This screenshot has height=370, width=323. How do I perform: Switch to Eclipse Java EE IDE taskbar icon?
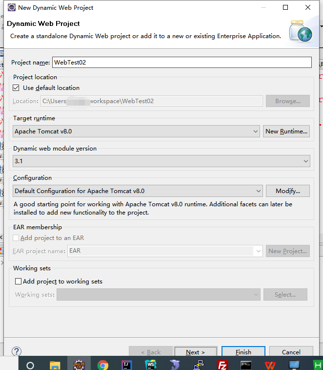79,365
